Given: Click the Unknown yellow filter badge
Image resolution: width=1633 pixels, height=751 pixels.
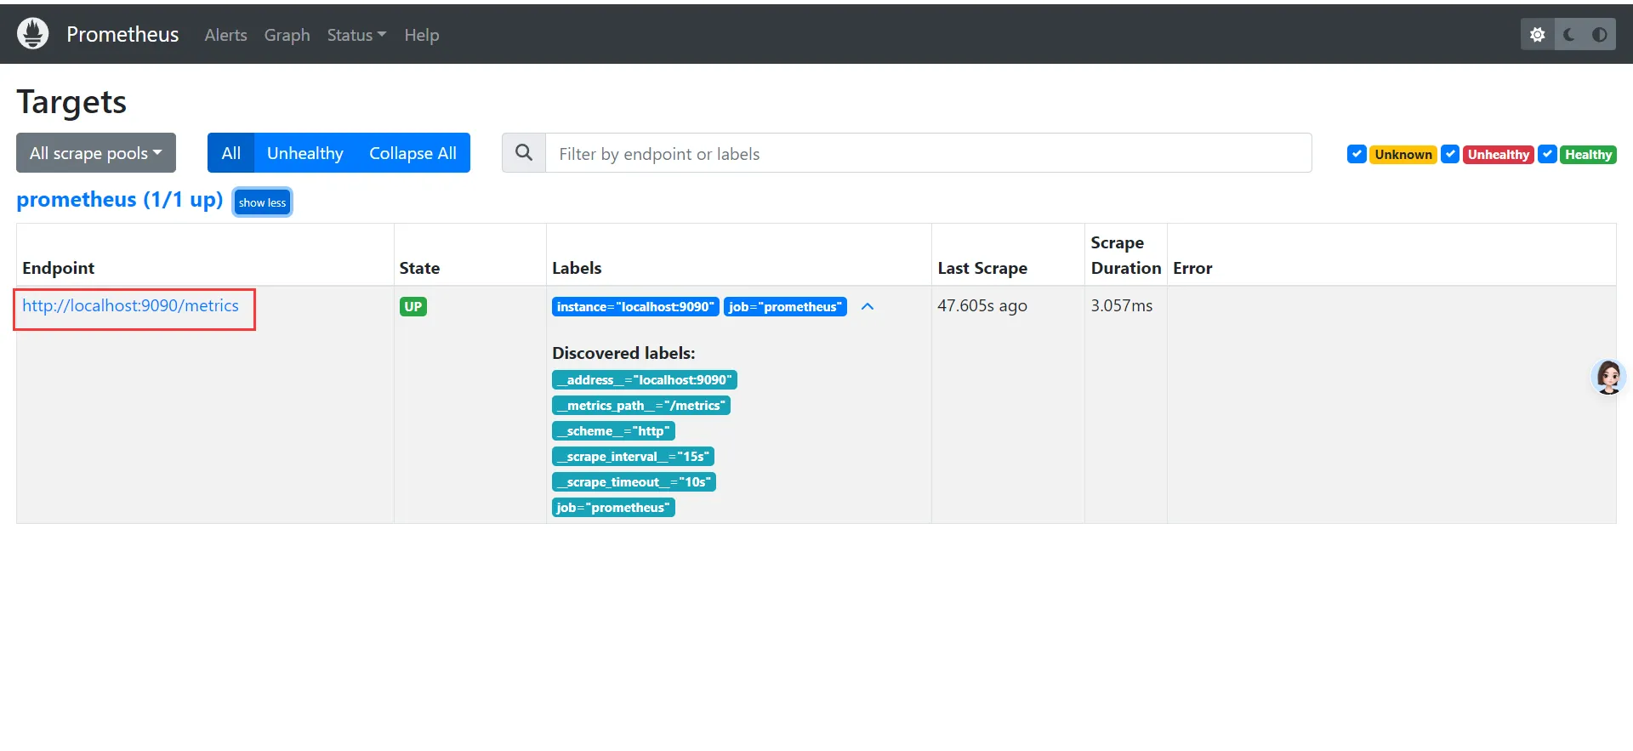Looking at the screenshot, I should [1403, 154].
